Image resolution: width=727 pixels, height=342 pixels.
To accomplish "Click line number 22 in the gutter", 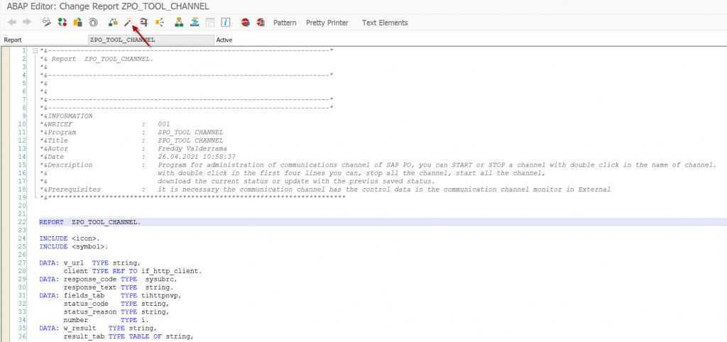I will (x=23, y=222).
